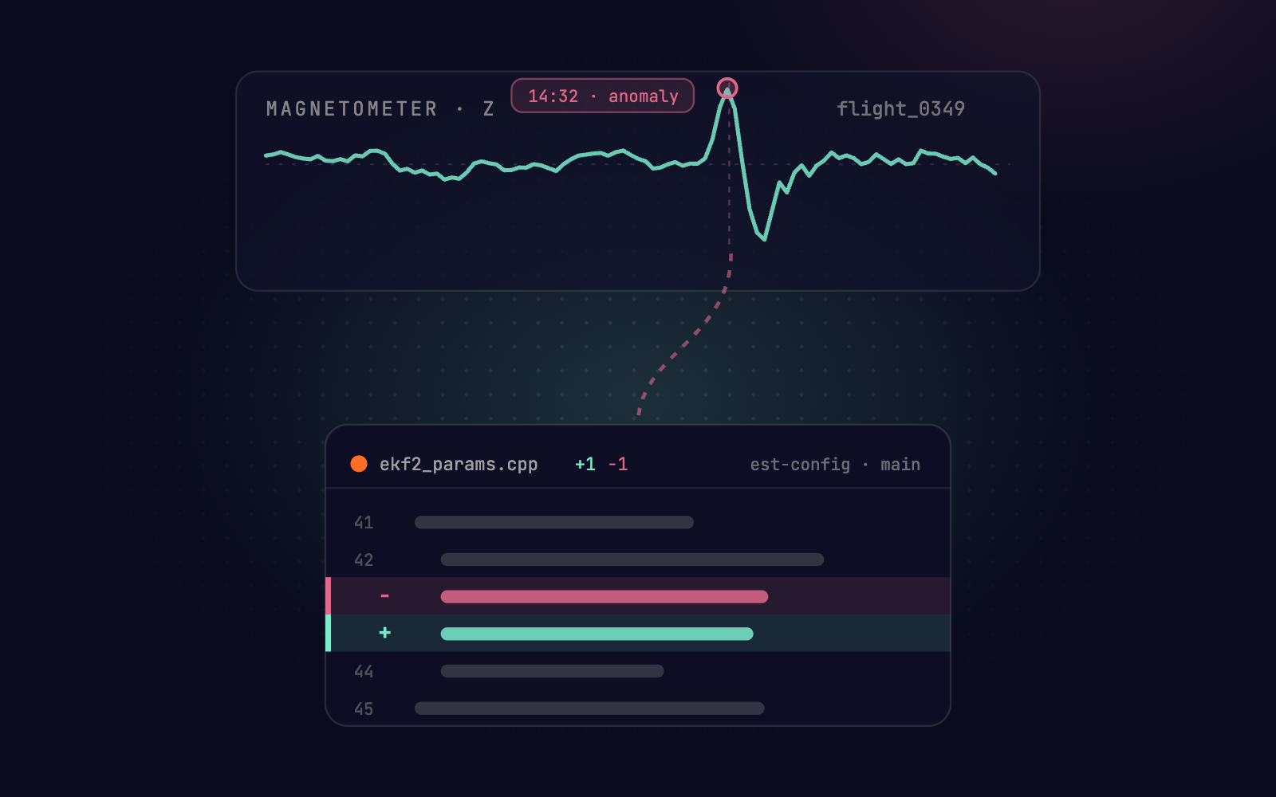Select line number 45 in diff
Viewport: 1276px width, 797px height.
[364, 709]
